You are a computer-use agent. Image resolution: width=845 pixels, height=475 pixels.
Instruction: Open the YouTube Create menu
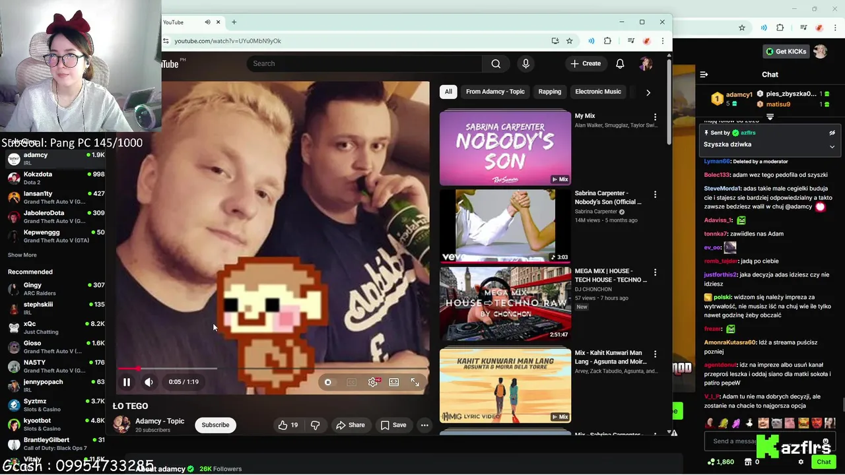(x=586, y=64)
